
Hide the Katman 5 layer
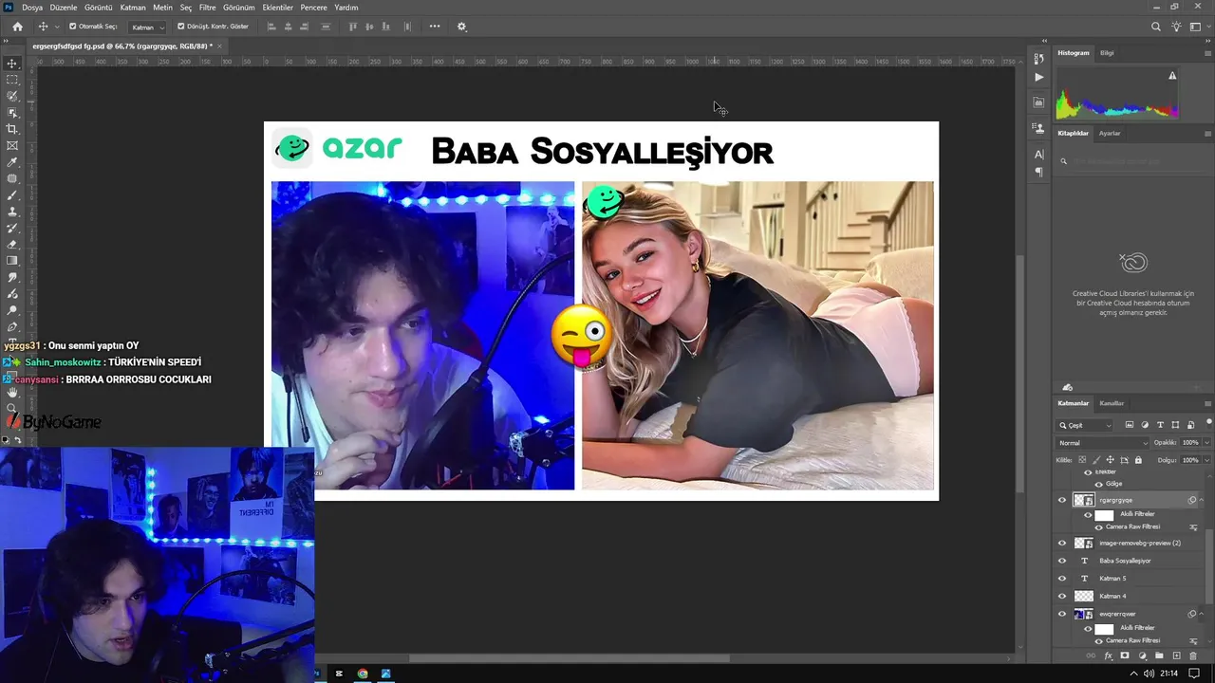1062,579
